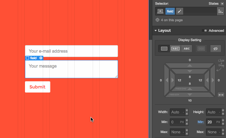Viewport: 226px width, 138px height.
Task: Open the style manager list icon
Action: pyautogui.click(x=220, y=11)
